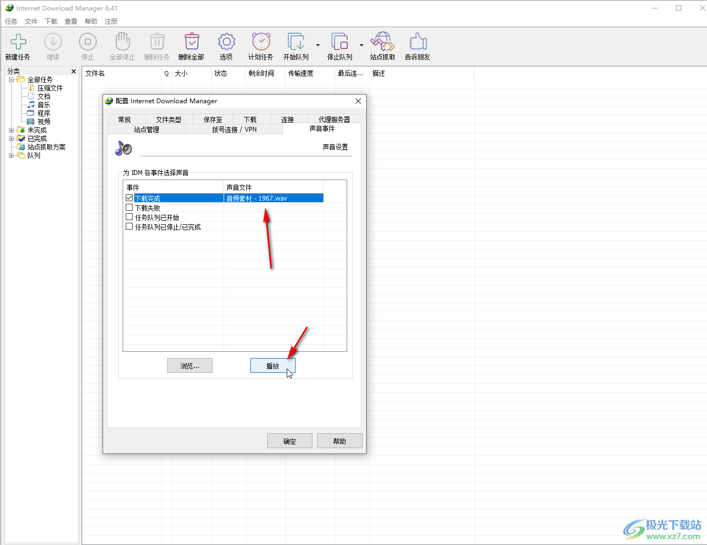707x545 pixels.
Task: Collapse the 全部任务 tree node
Action: tap(12, 80)
